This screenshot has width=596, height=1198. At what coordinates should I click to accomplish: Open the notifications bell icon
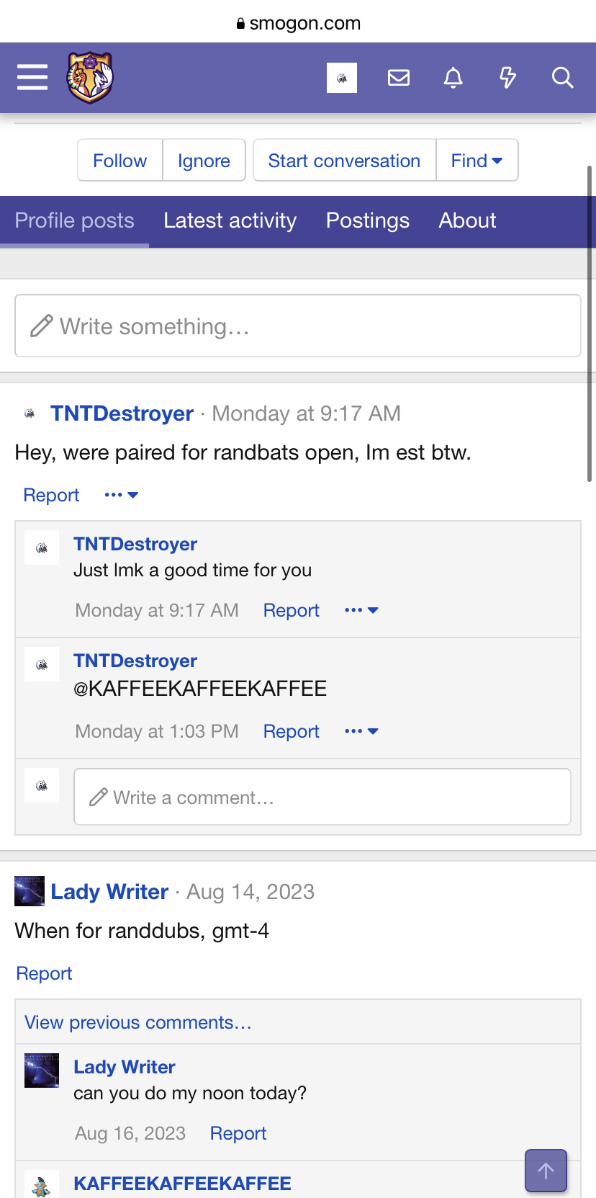tap(453, 77)
